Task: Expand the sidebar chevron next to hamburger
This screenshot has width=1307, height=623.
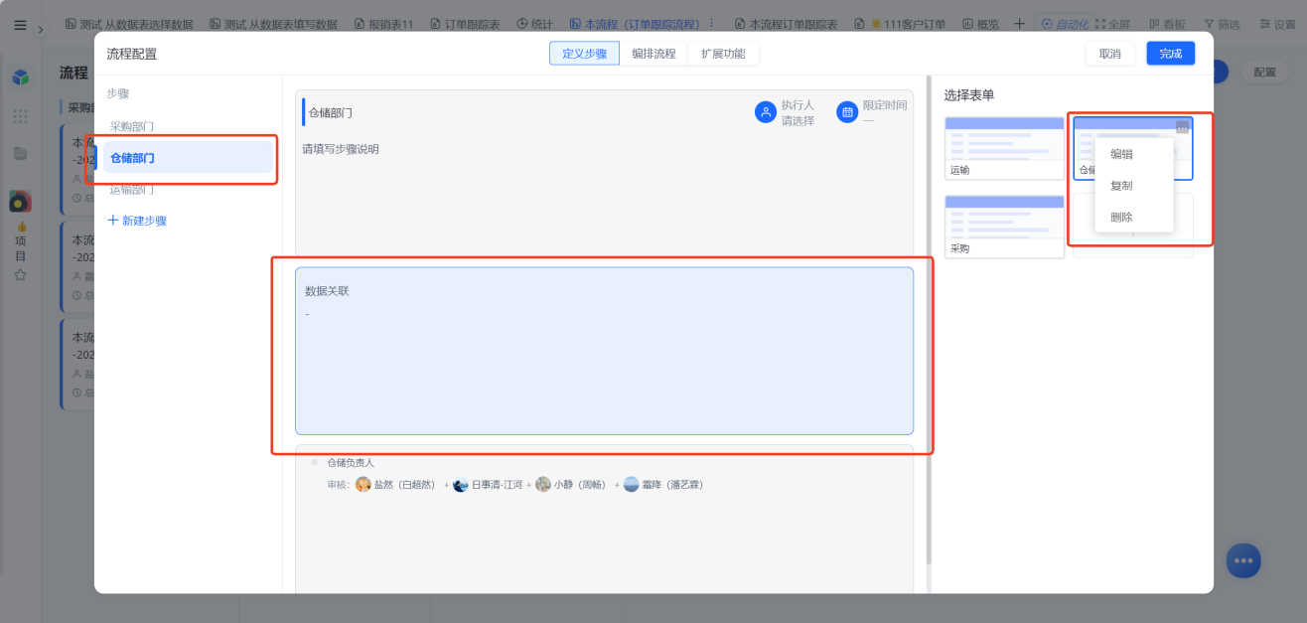Action: (x=41, y=30)
